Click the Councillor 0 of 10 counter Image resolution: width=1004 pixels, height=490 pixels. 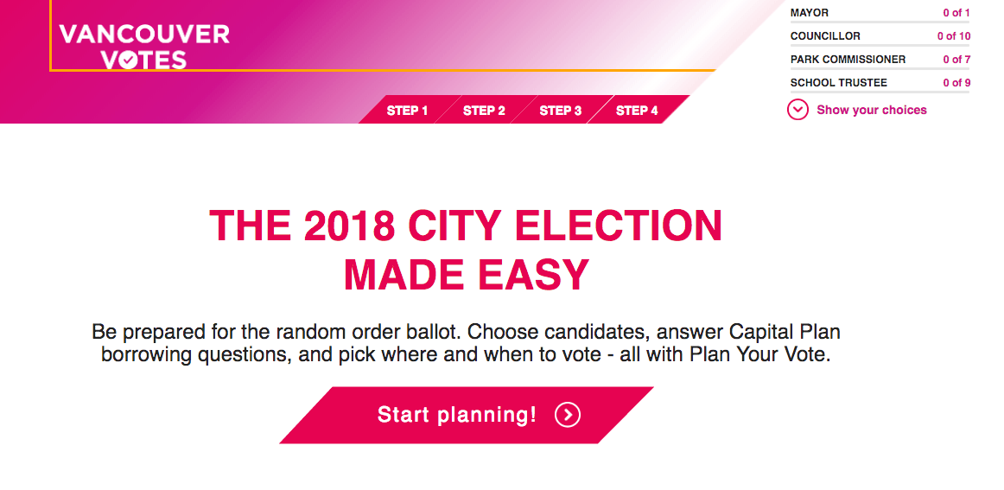point(954,36)
